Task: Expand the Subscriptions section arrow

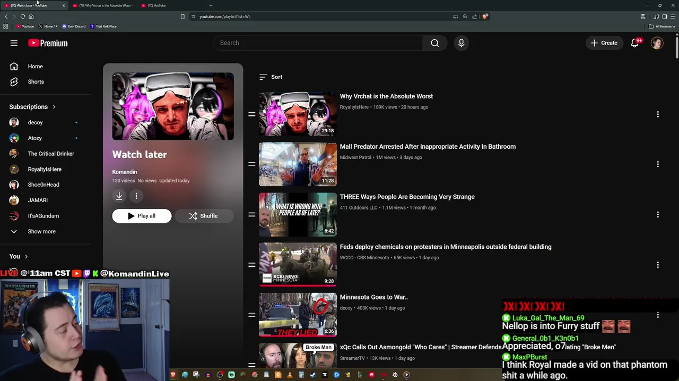Action: tap(54, 107)
